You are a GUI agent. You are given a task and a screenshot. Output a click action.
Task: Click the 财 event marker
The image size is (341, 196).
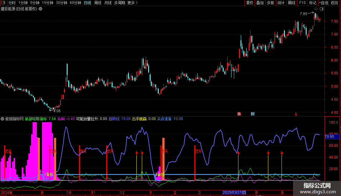pyautogui.click(x=253, y=114)
